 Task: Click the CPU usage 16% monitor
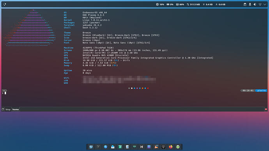[160, 4]
